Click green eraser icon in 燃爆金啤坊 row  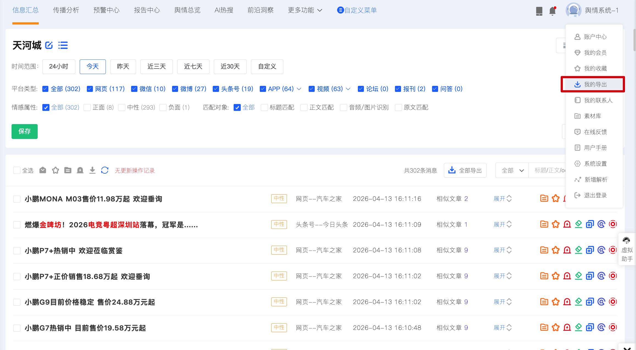[579, 224]
